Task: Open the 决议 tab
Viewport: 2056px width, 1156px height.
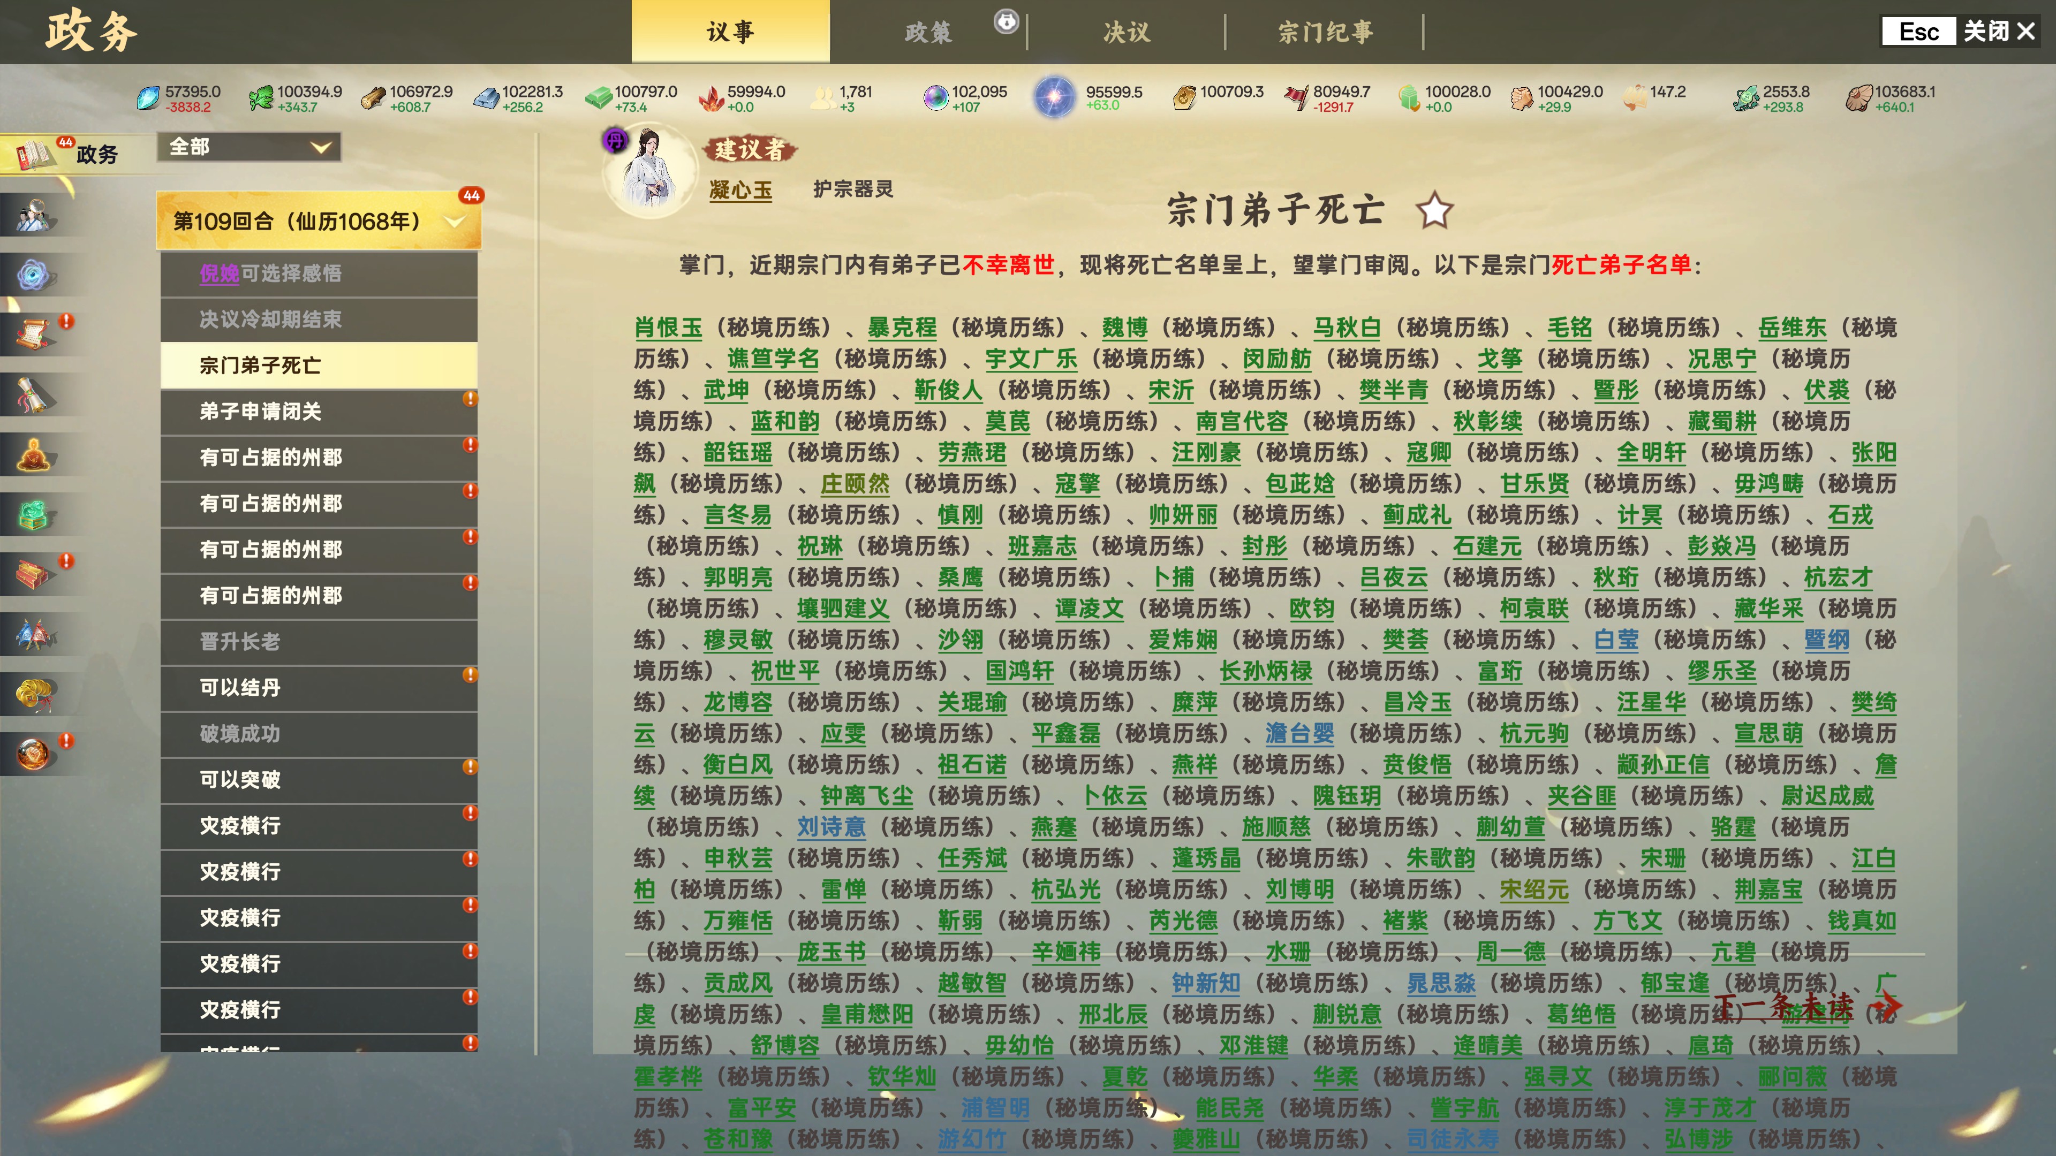Action: (1126, 32)
